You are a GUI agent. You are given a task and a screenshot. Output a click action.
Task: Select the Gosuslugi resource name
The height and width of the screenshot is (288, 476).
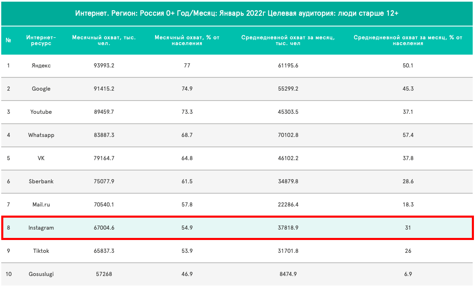click(x=41, y=274)
